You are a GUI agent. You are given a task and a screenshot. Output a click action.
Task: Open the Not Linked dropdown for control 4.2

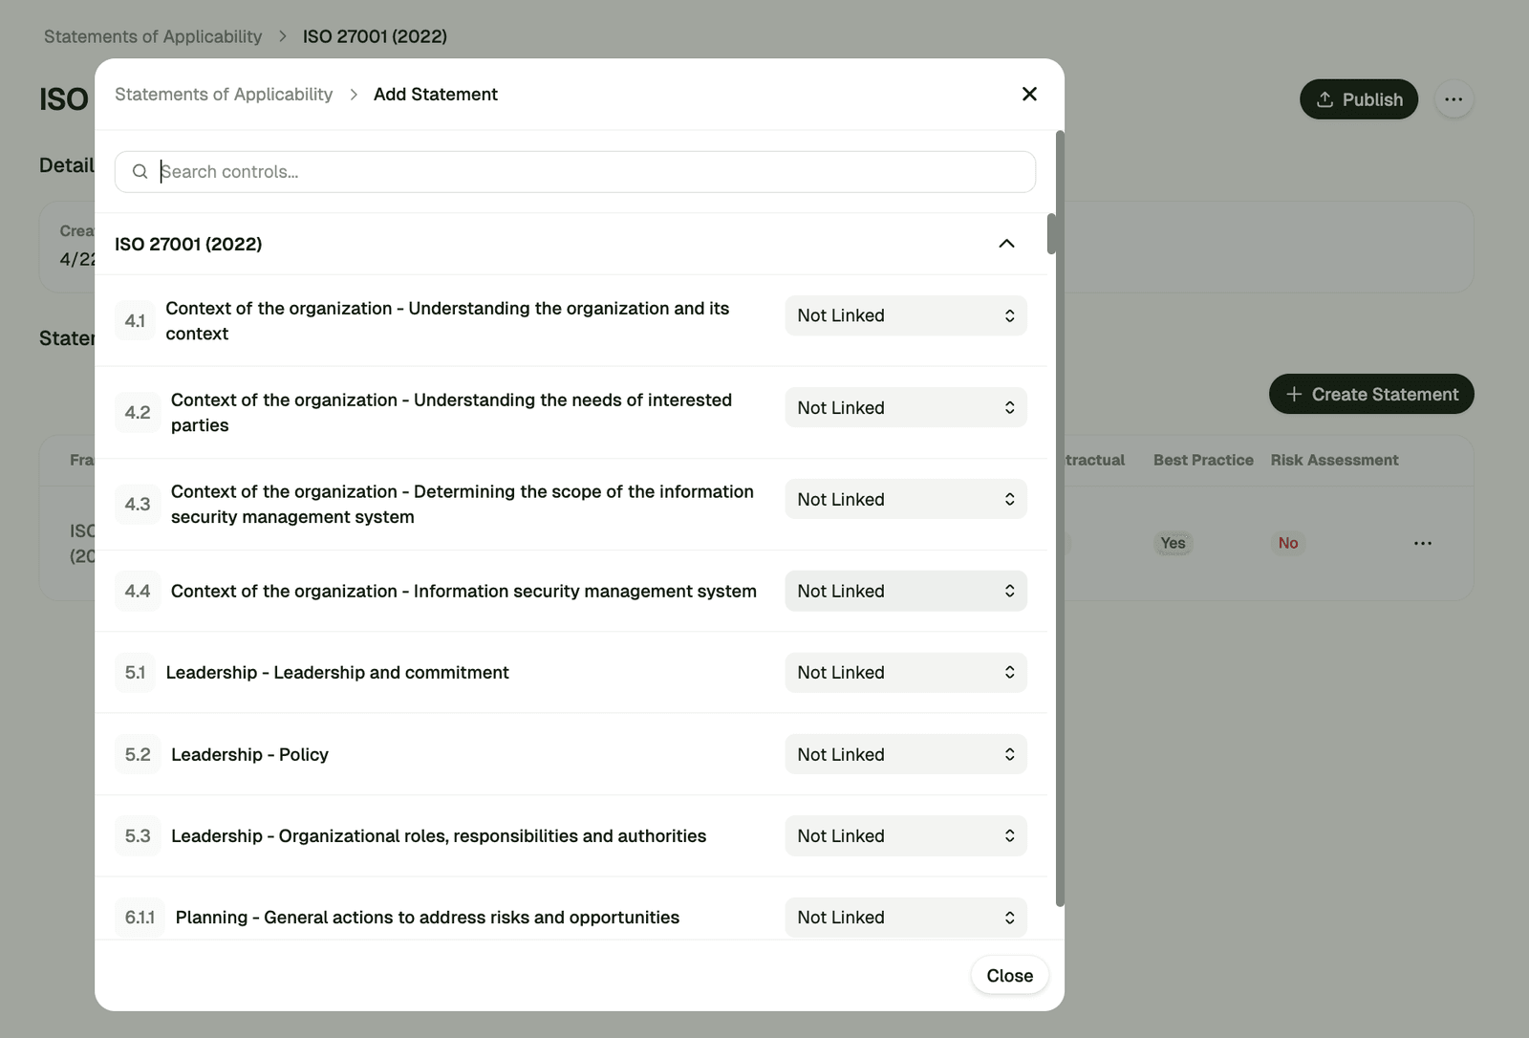[906, 407]
